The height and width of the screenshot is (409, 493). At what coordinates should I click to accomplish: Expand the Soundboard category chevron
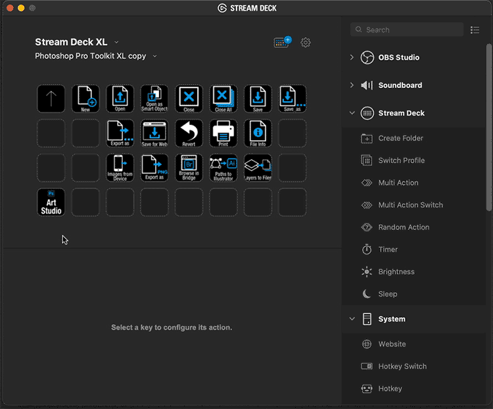(x=352, y=85)
